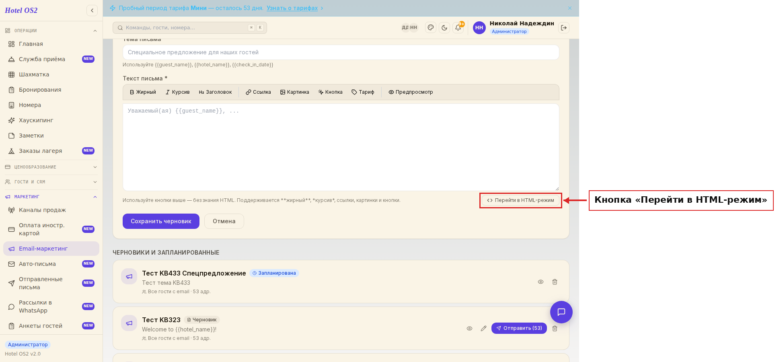Click the Отмена button

click(x=224, y=221)
